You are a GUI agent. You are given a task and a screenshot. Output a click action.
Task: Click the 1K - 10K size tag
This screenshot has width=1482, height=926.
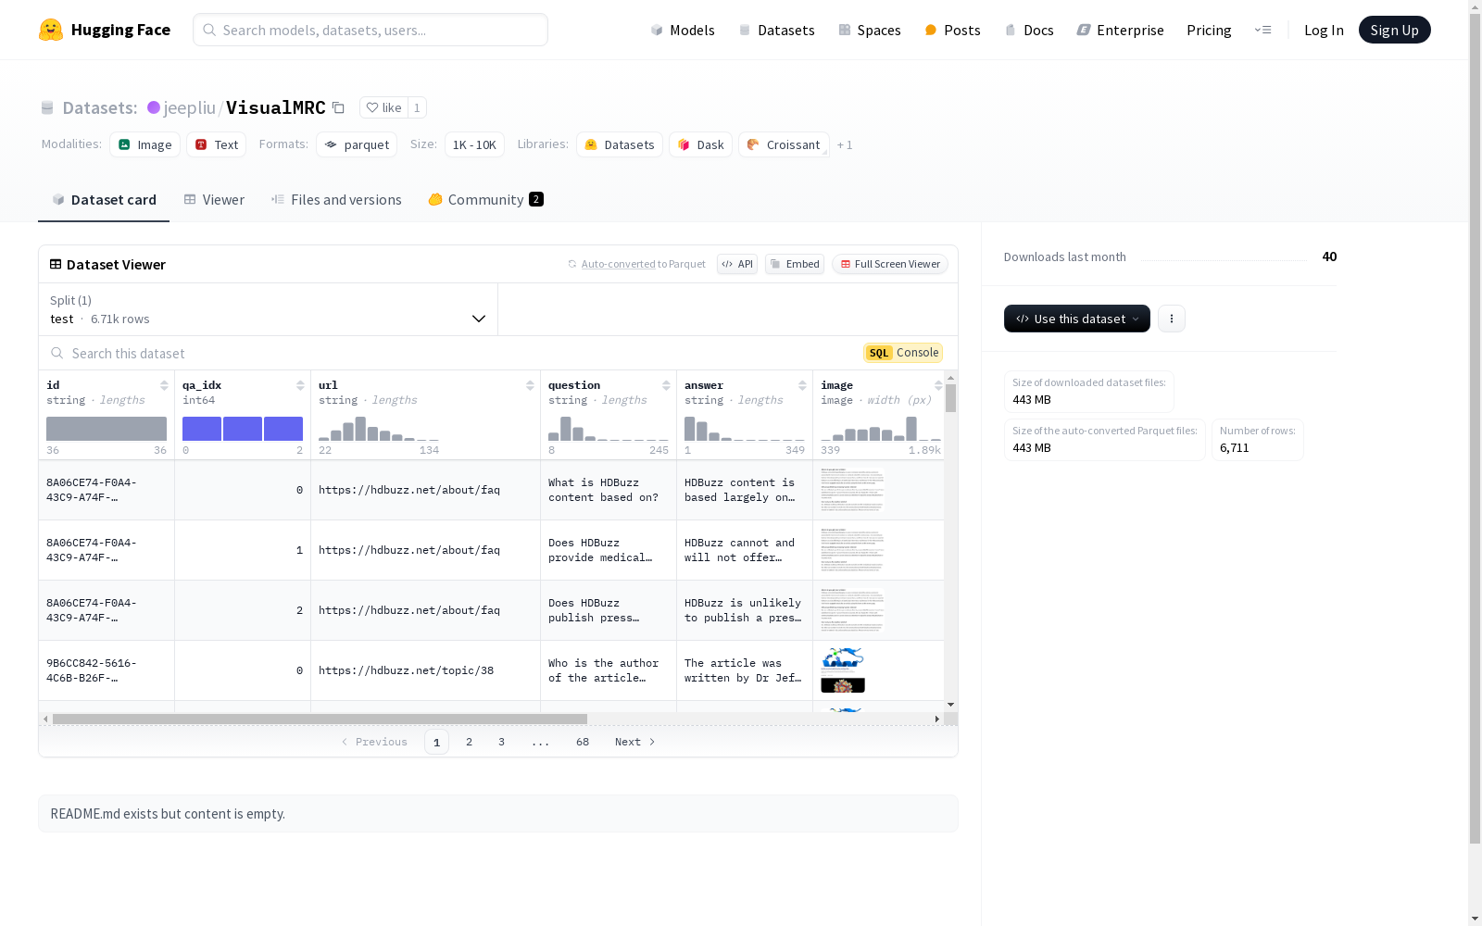474,144
